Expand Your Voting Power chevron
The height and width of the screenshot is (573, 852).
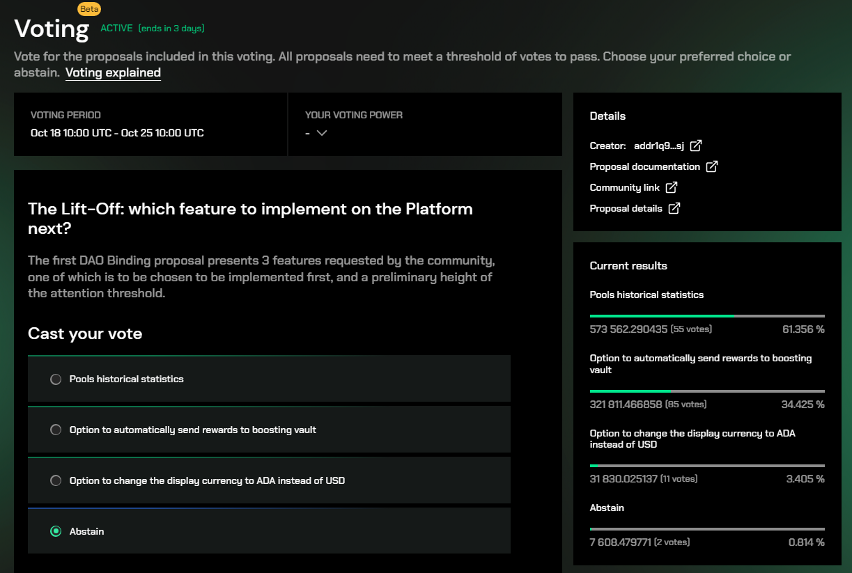coord(321,133)
